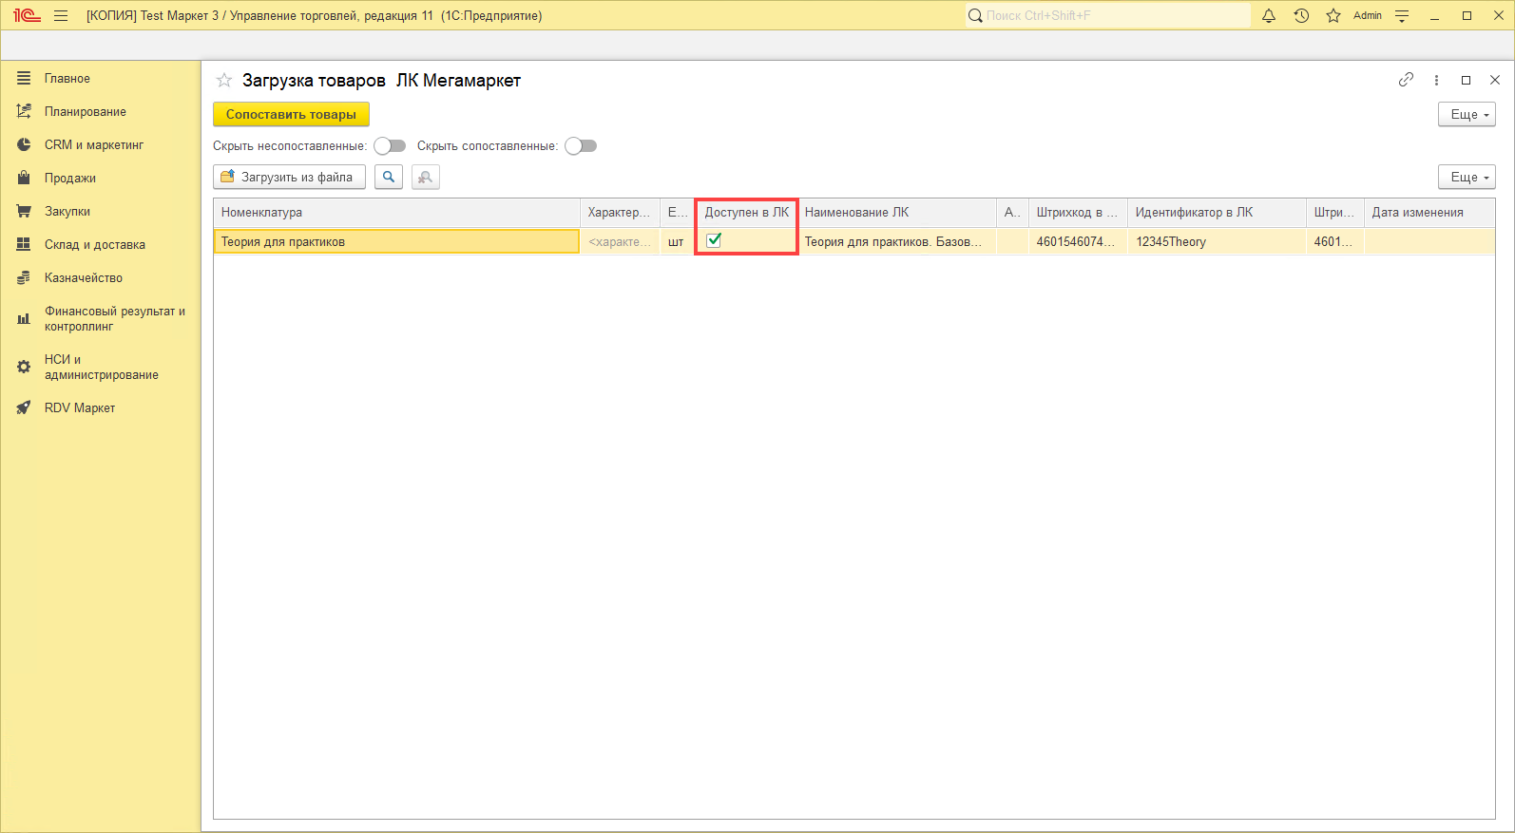Click Загрузить из файла button
Image resolution: width=1515 pixels, height=833 pixels.
pos(289,177)
